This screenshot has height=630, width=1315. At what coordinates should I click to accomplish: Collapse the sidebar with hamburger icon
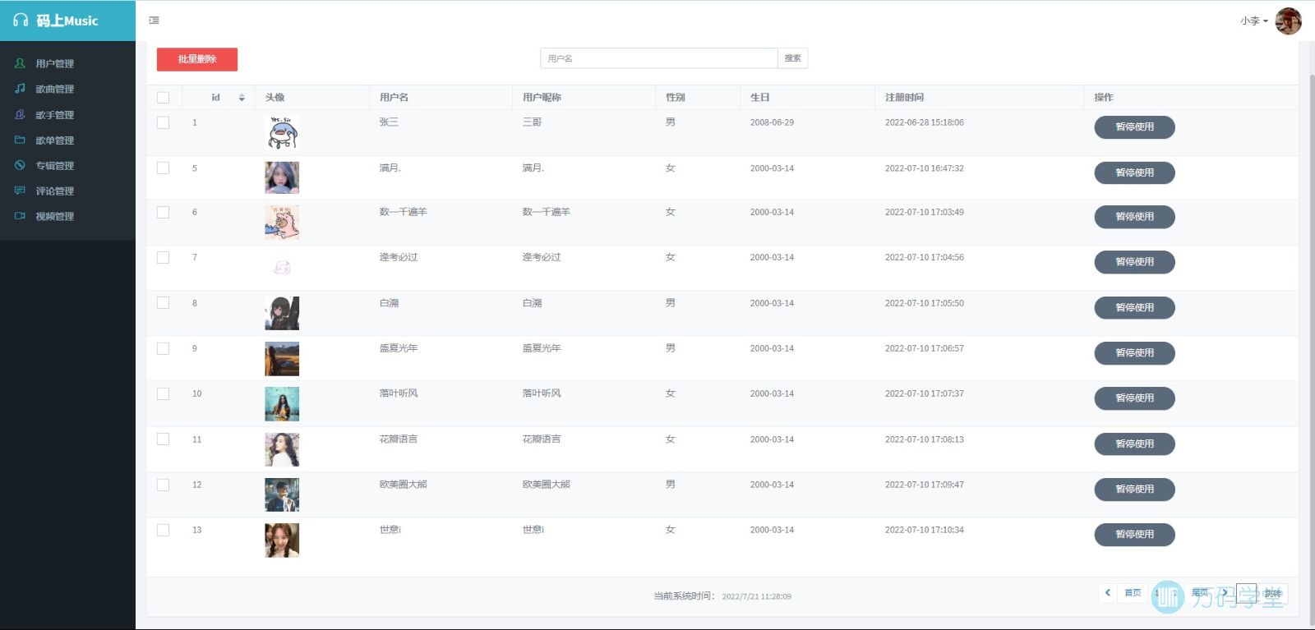tap(154, 21)
